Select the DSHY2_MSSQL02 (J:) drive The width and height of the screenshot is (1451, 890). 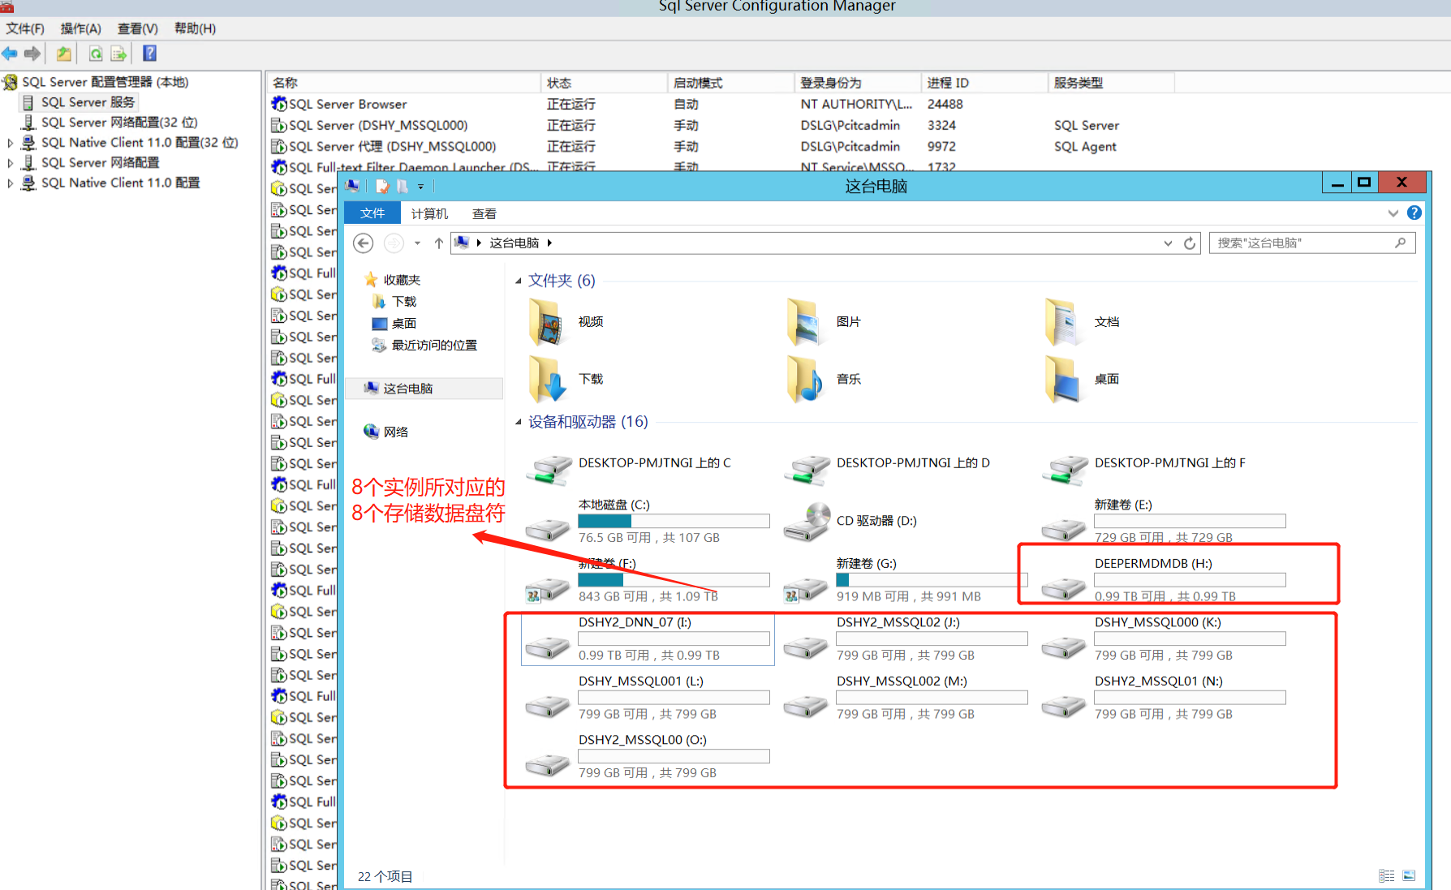pos(906,638)
